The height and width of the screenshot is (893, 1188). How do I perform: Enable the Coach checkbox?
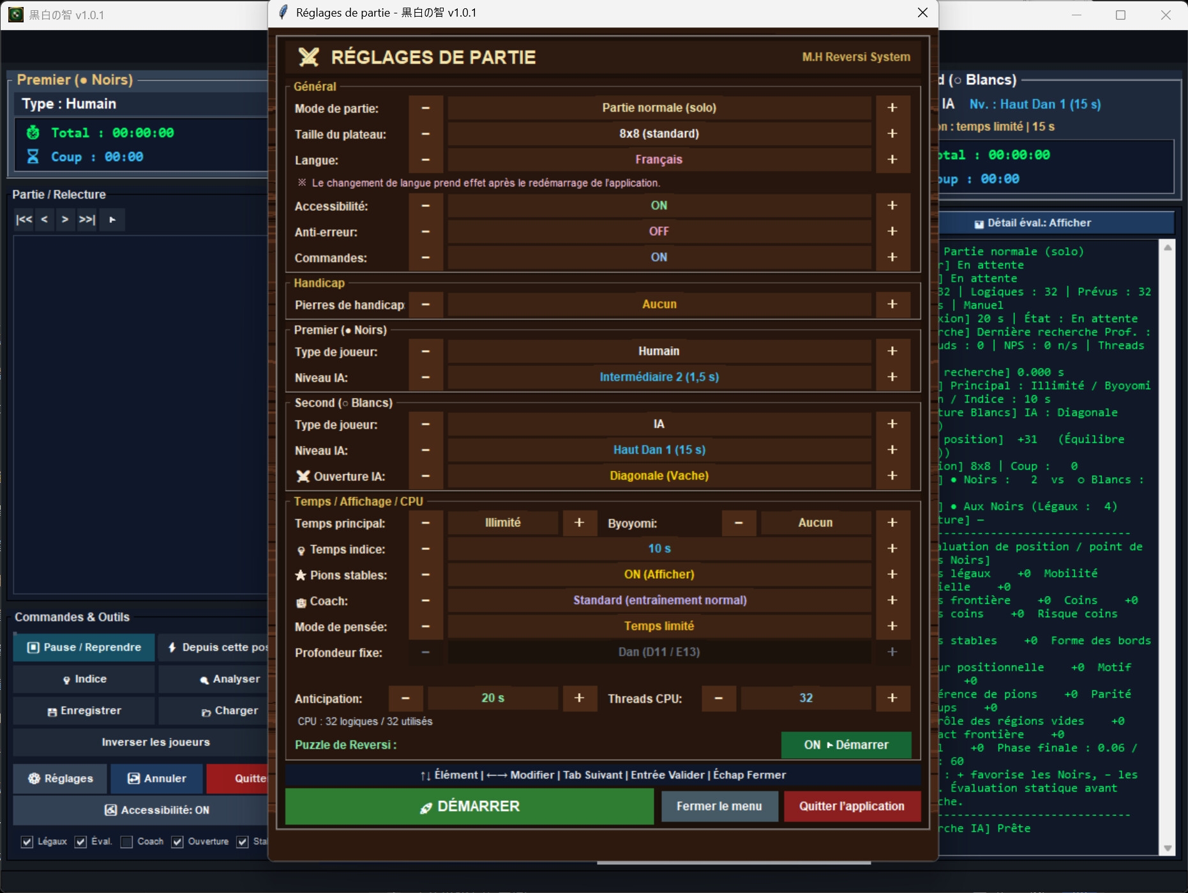pos(126,842)
